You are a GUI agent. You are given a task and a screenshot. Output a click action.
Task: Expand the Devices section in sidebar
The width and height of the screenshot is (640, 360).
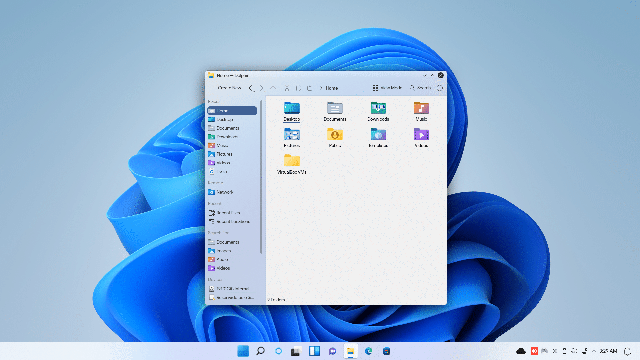(215, 279)
